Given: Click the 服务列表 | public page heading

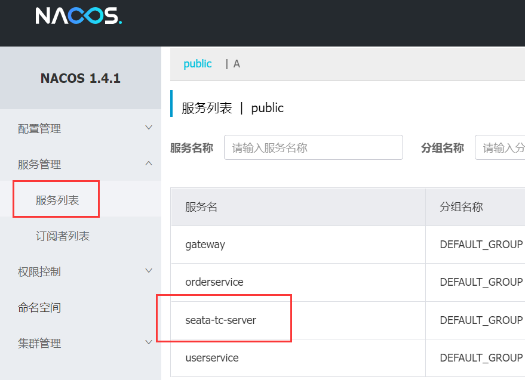Looking at the screenshot, I should (232, 108).
